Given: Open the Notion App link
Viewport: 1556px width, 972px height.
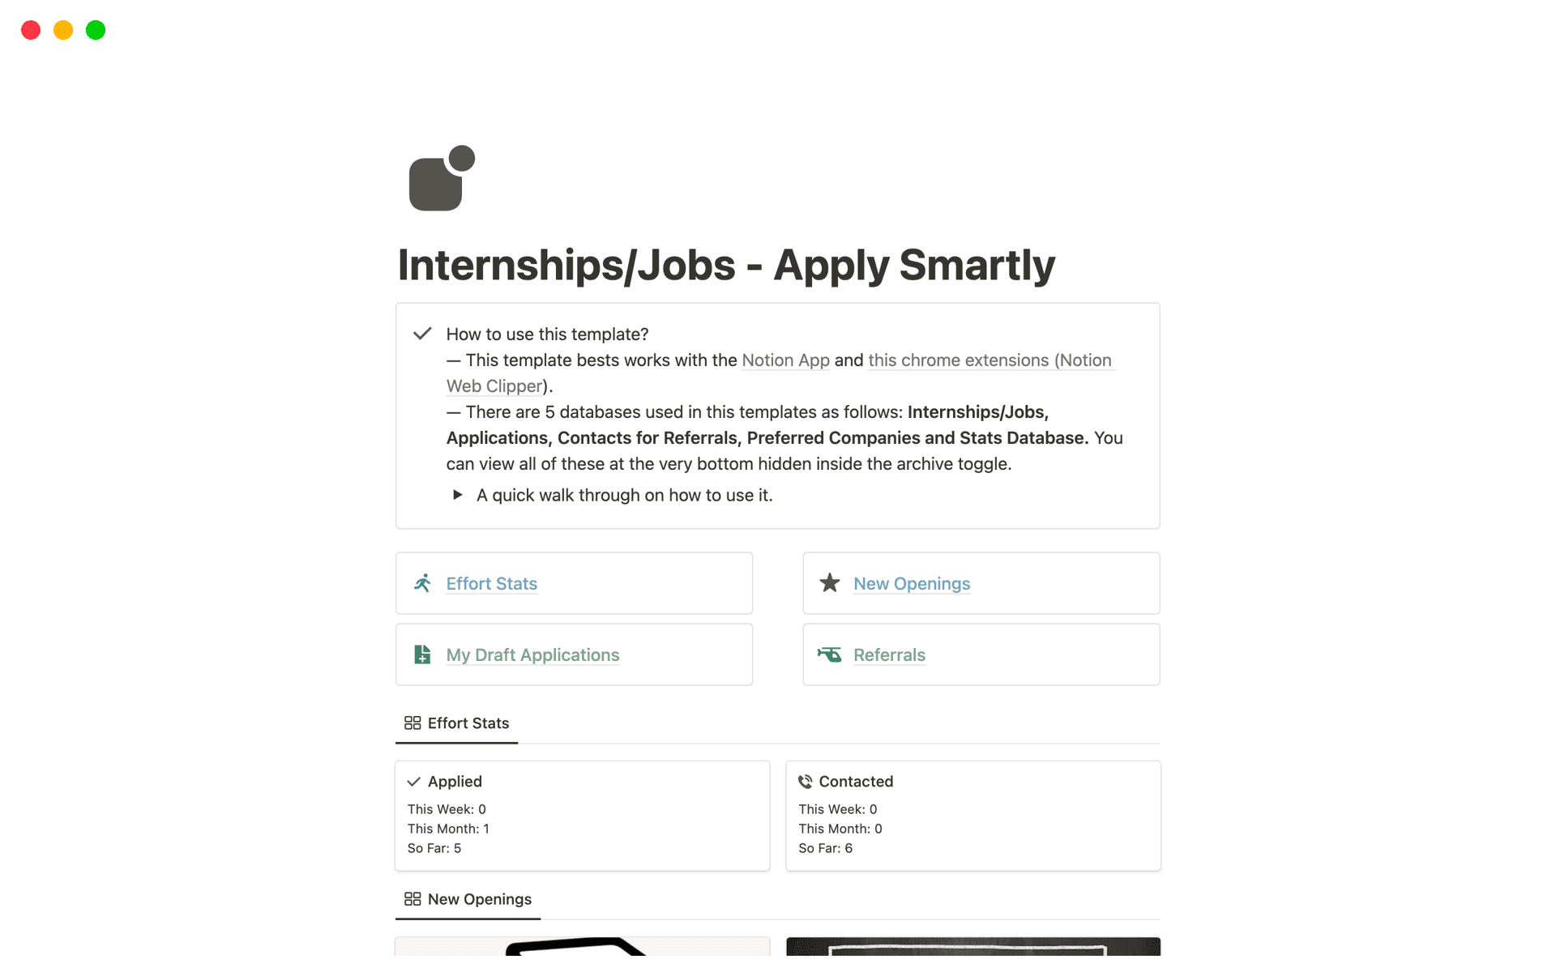Looking at the screenshot, I should pyautogui.click(x=785, y=360).
